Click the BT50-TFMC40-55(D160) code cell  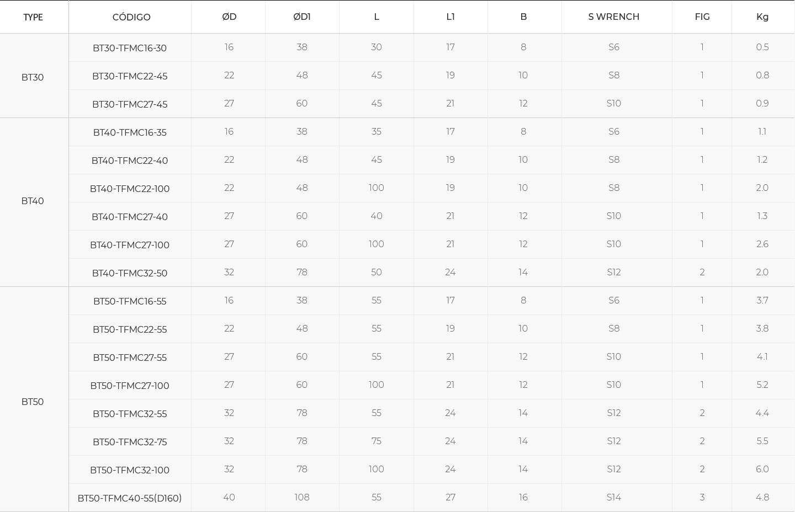point(130,498)
